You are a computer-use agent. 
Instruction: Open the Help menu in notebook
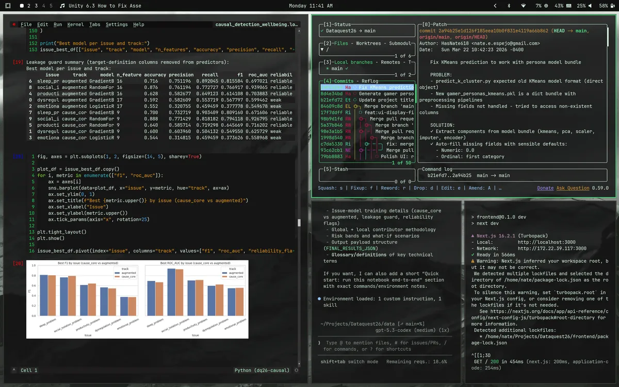[139, 24]
